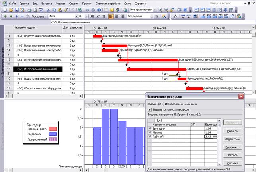Image resolution: width=256 pixels, height=172 pixels.
Task: Click the red Превыш. дост. legend swatch
Action: 53,129
